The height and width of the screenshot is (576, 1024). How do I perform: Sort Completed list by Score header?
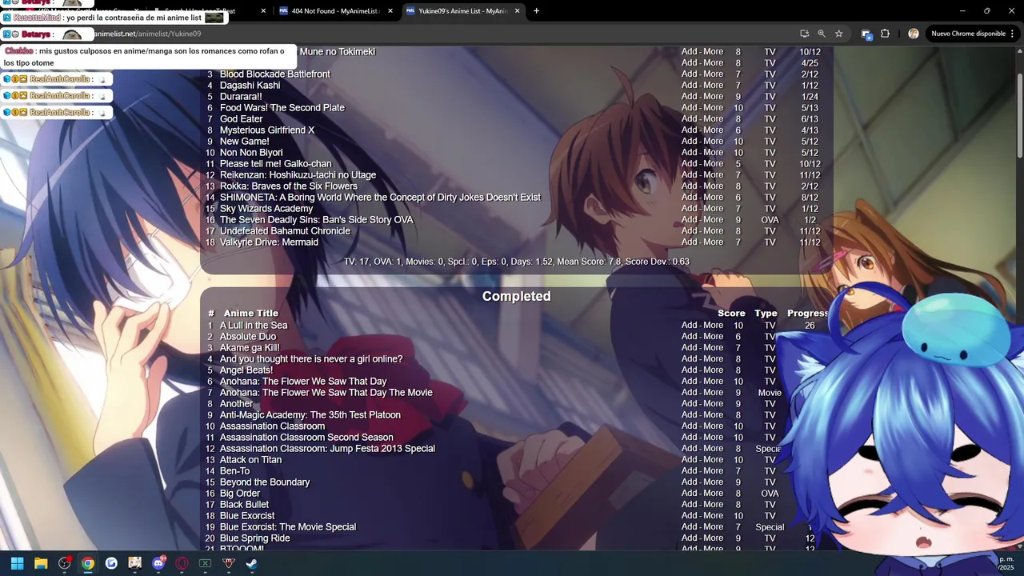731,314
